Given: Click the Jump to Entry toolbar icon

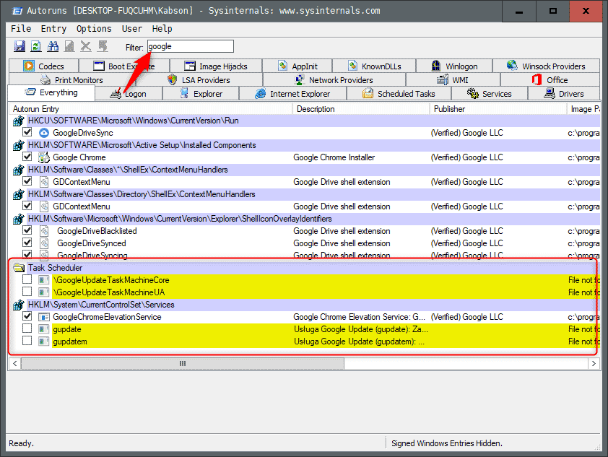Looking at the screenshot, I should pos(103,46).
